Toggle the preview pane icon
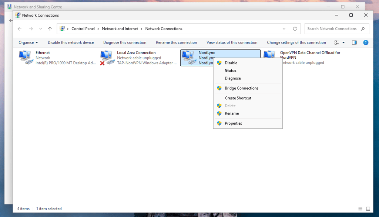The width and height of the screenshot is (379, 217). 354,42
